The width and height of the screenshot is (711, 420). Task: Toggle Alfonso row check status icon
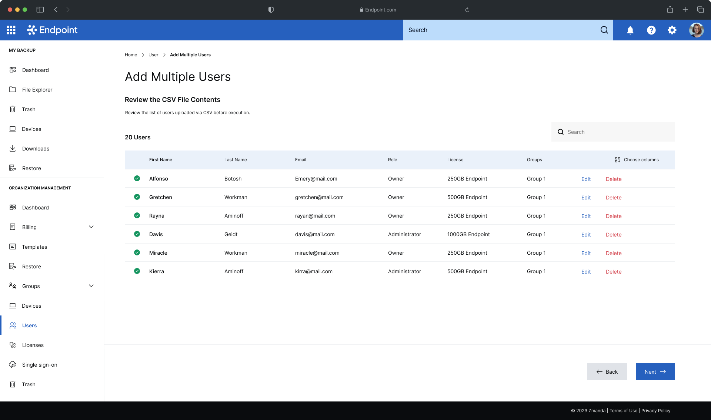pyautogui.click(x=137, y=178)
